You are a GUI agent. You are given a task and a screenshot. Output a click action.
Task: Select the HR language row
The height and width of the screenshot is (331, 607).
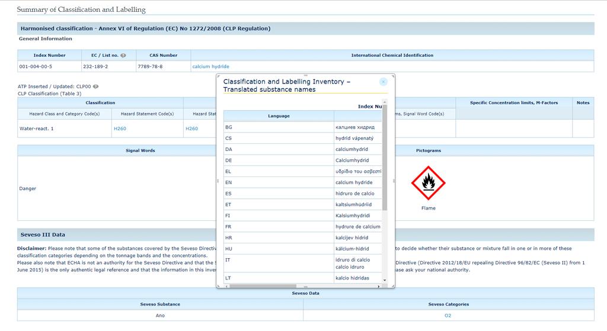[x=303, y=238]
